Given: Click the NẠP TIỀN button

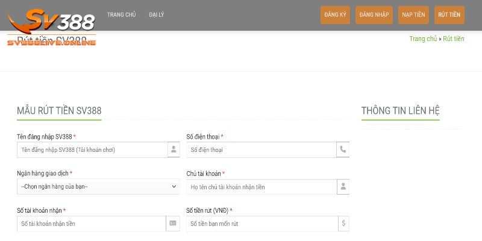Looking at the screenshot, I should point(413,14).
